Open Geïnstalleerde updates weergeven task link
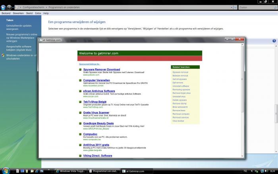Screen dimensions: 278x174 point(19,27)
